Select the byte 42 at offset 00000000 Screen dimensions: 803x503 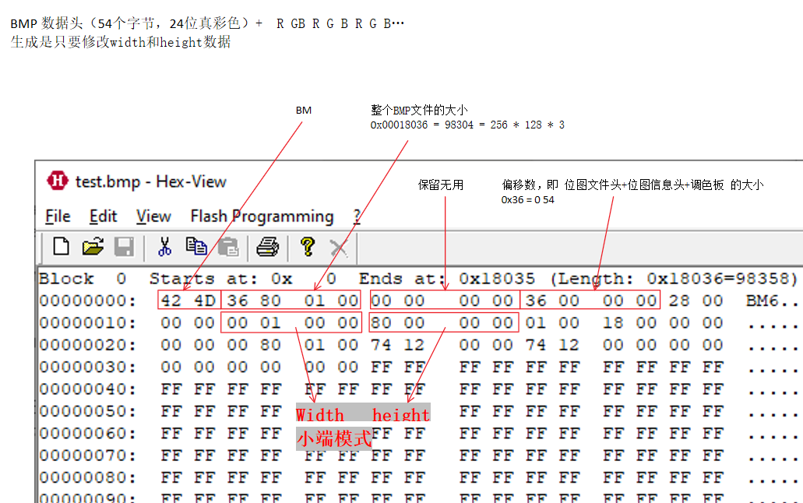pyautogui.click(x=171, y=300)
